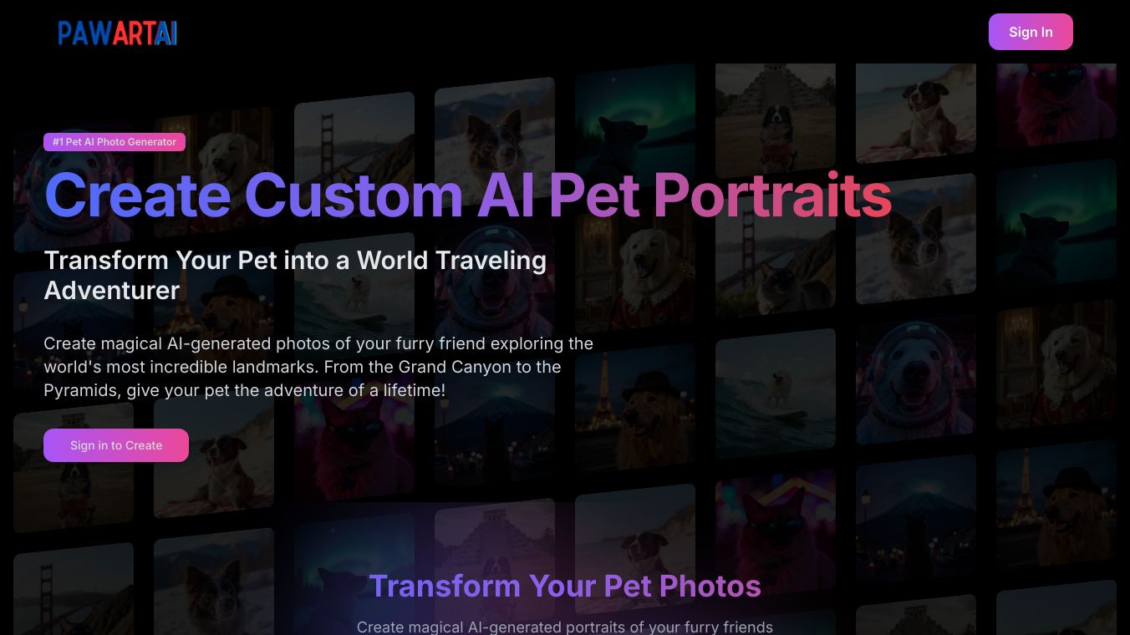The image size is (1130, 635).
Task: Click the #1 Pet AI Photo Generator badge
Action: 115,142
